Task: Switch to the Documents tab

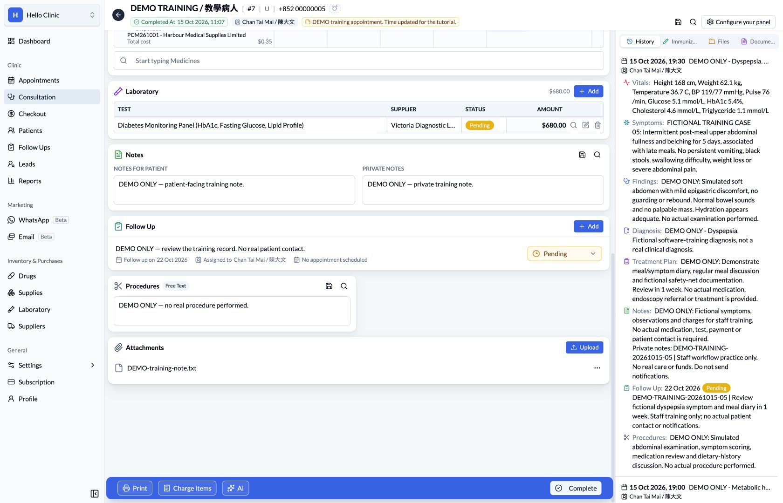Action: [758, 41]
